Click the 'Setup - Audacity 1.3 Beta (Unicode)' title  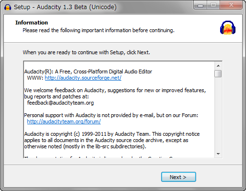click(65, 7)
